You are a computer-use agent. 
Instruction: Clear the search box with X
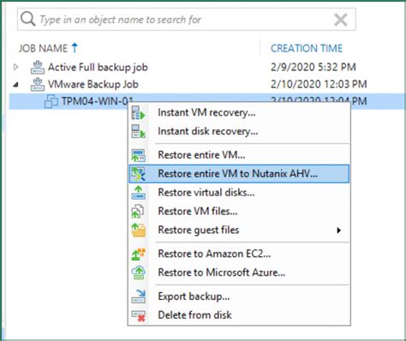(x=341, y=20)
